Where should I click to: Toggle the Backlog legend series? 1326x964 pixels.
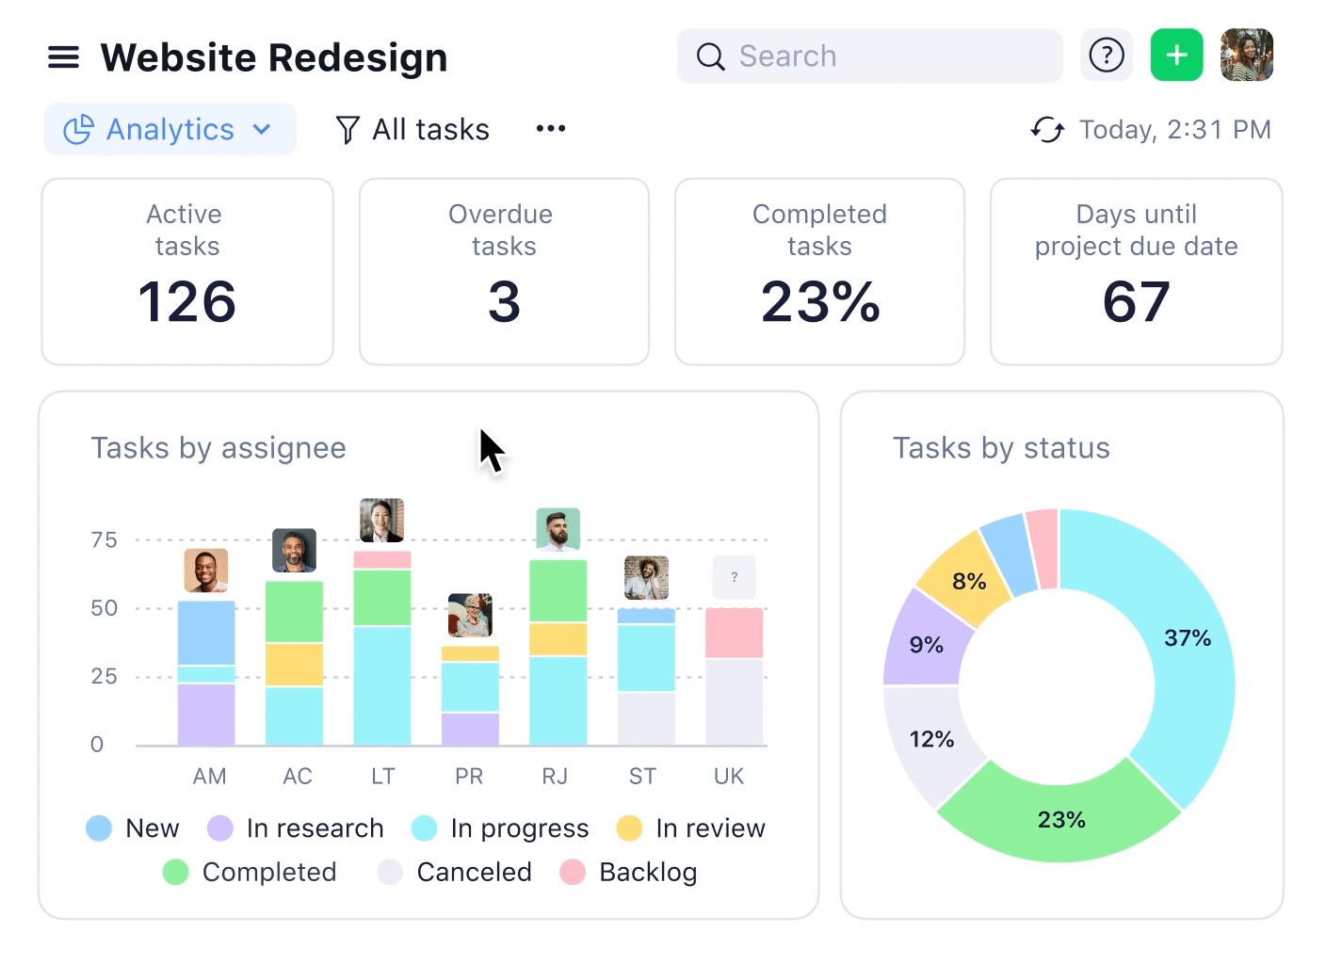click(x=629, y=873)
